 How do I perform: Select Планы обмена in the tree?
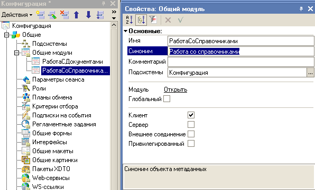[x=52, y=97]
